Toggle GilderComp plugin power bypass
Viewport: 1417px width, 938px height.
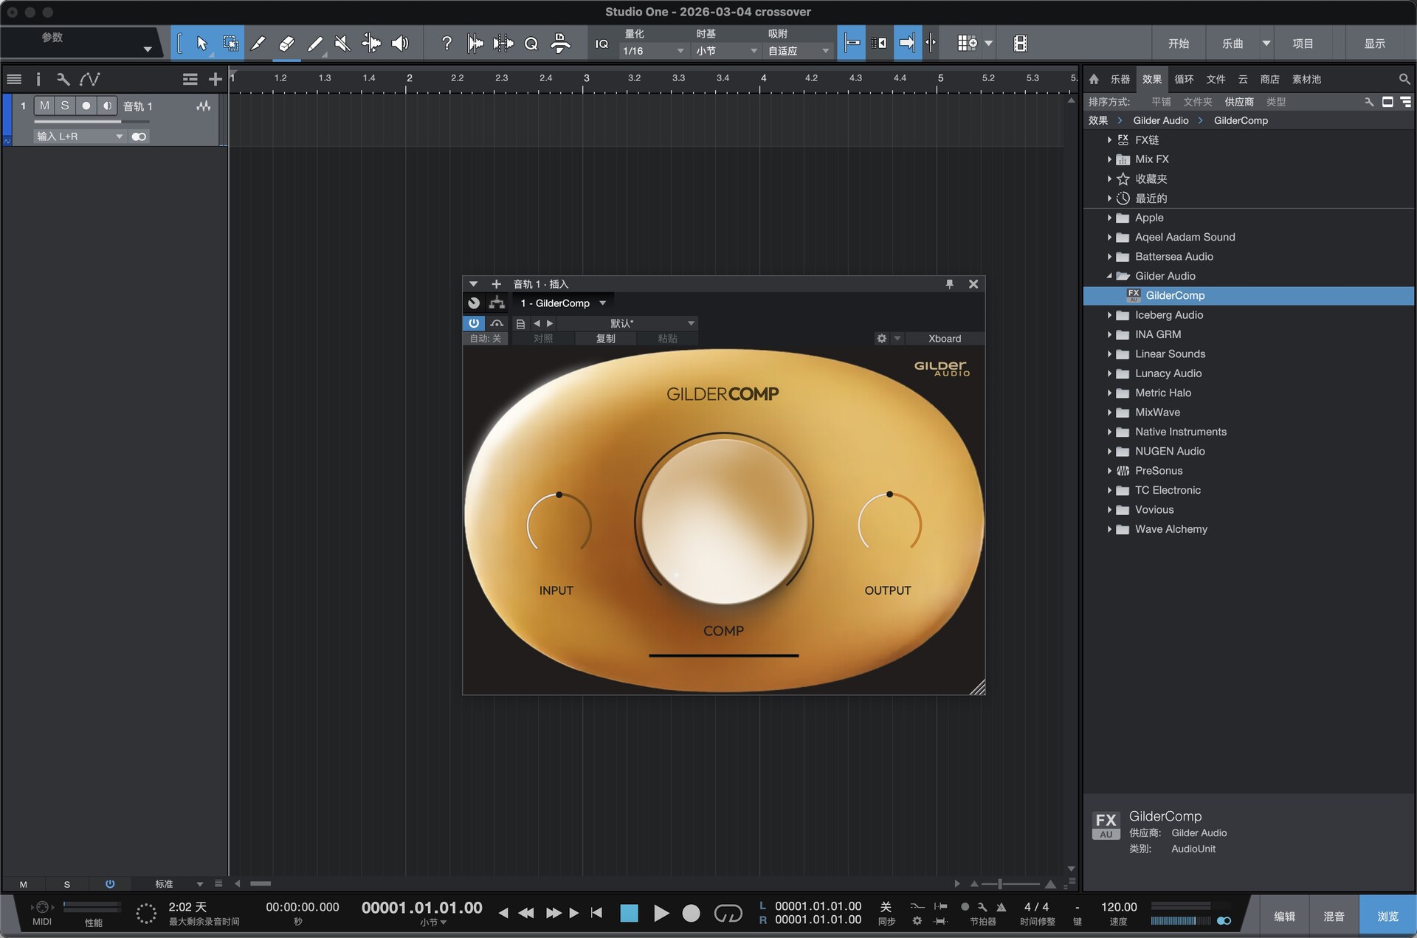[x=474, y=323]
